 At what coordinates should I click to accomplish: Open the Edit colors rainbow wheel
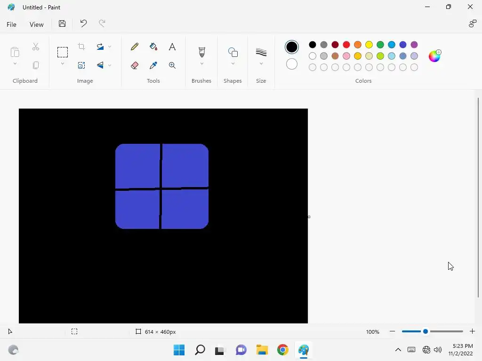pos(434,56)
